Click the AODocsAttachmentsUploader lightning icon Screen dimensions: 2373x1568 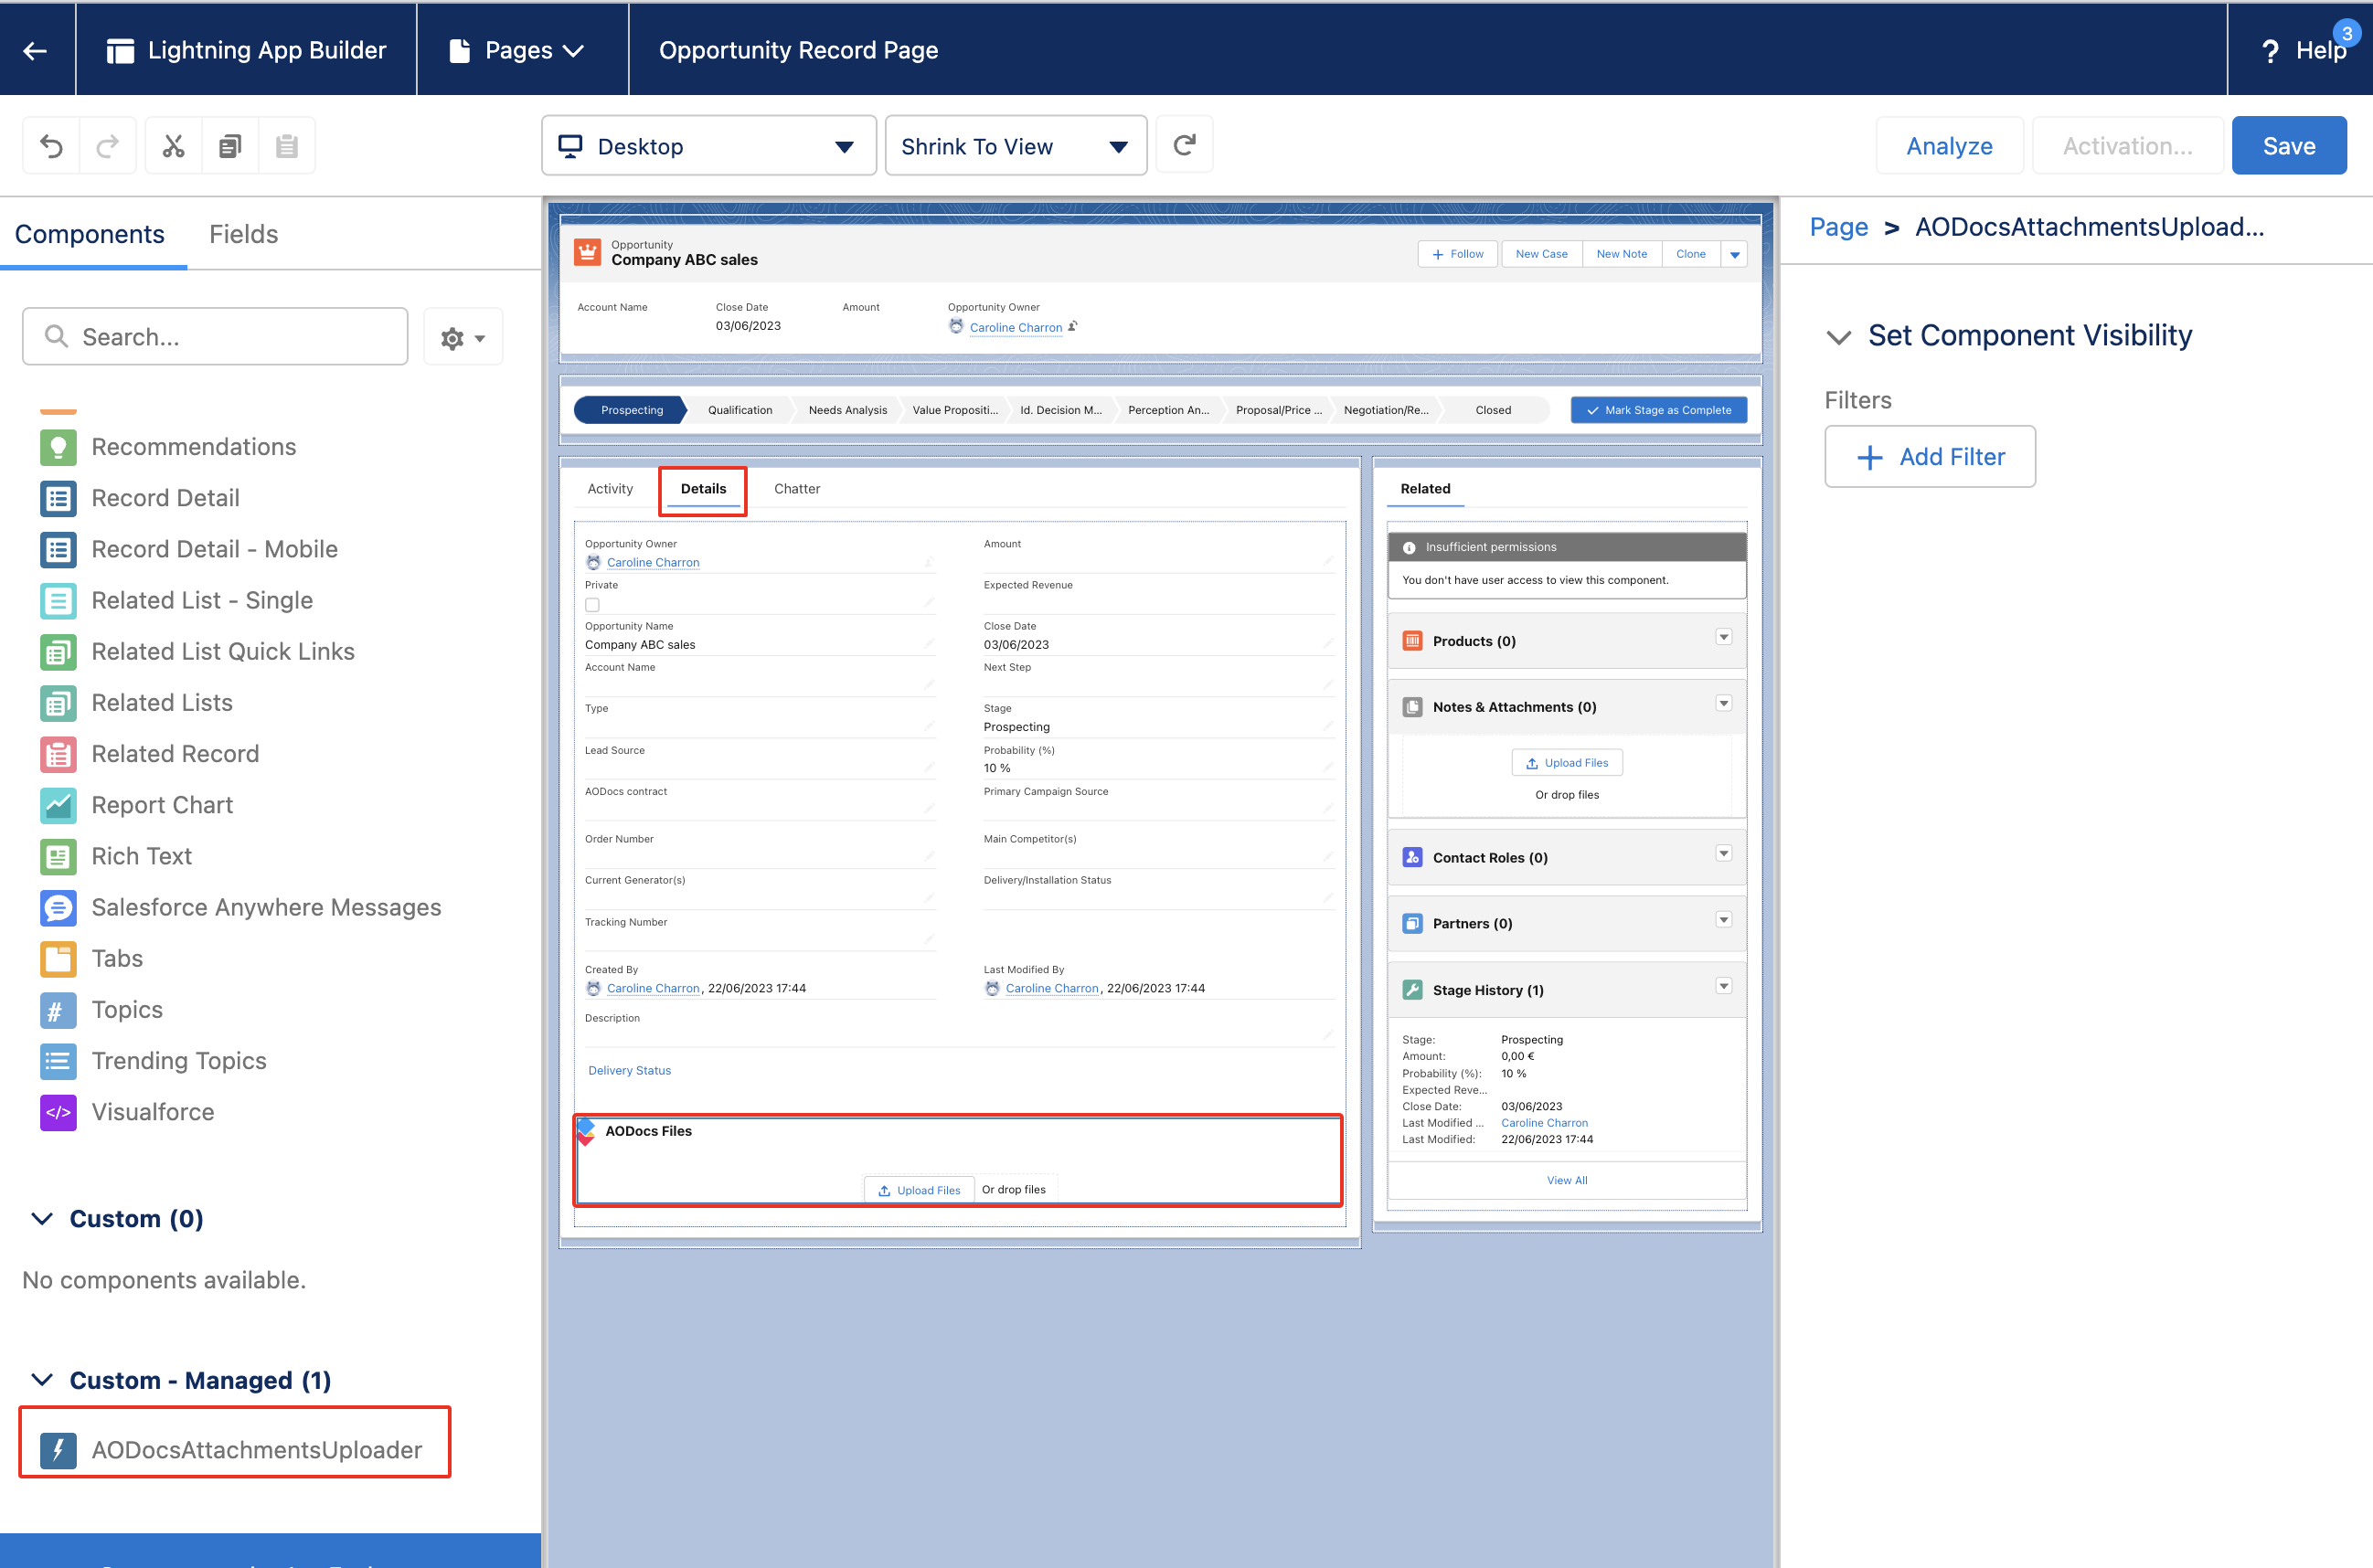coord(58,1450)
